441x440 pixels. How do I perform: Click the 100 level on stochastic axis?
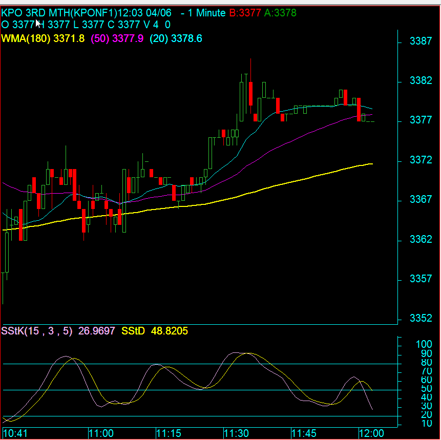tap(424, 344)
